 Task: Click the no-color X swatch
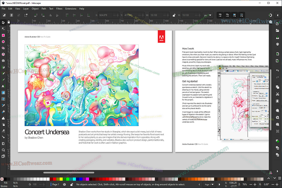tap(2, 179)
